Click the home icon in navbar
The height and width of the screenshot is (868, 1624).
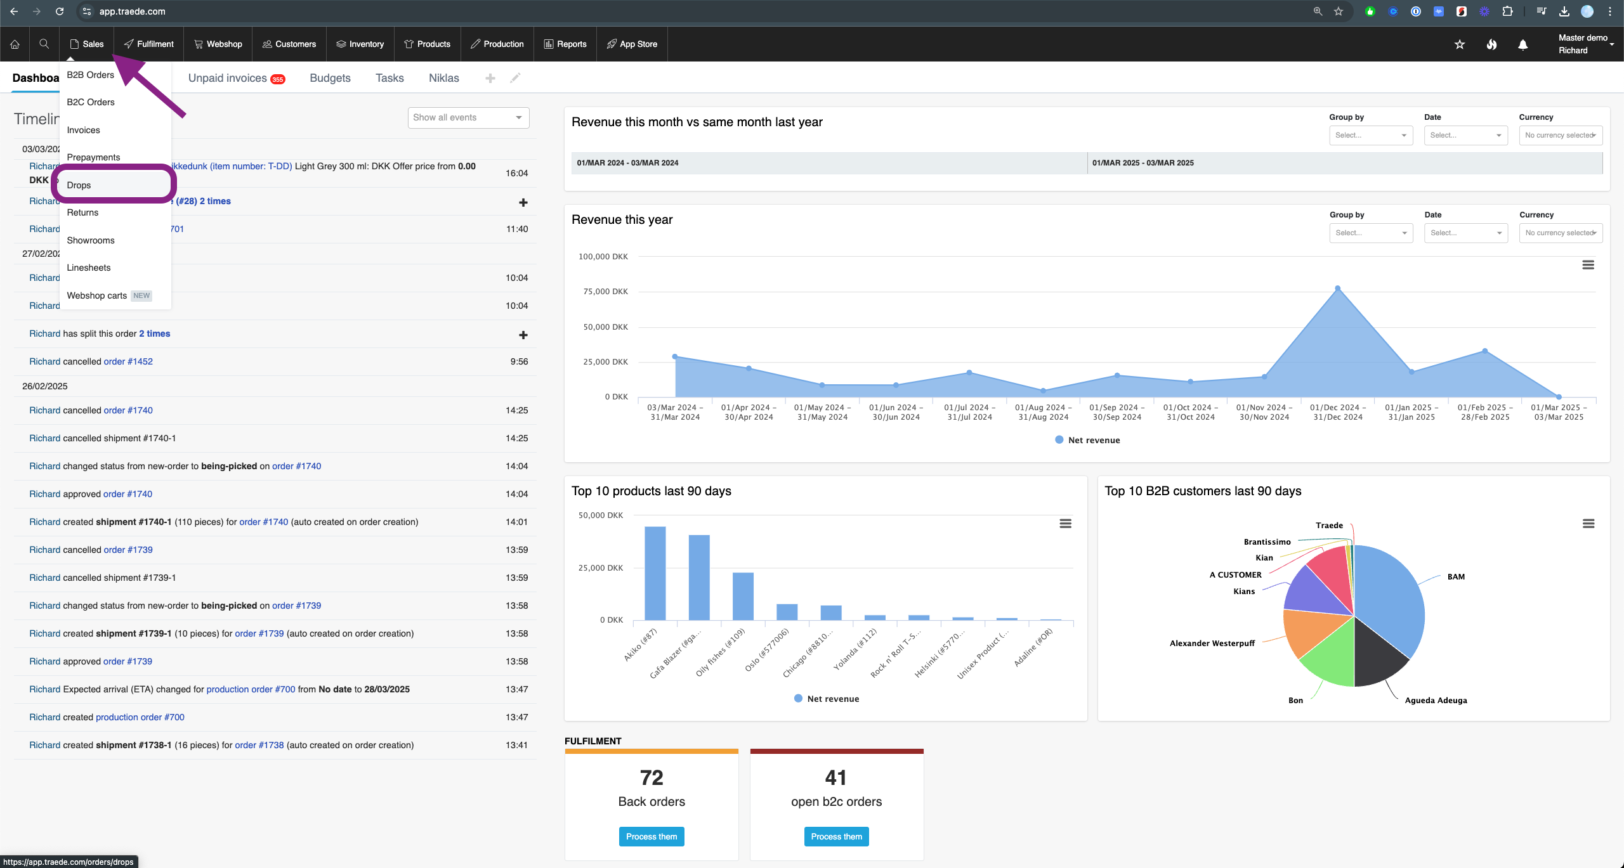tap(15, 44)
